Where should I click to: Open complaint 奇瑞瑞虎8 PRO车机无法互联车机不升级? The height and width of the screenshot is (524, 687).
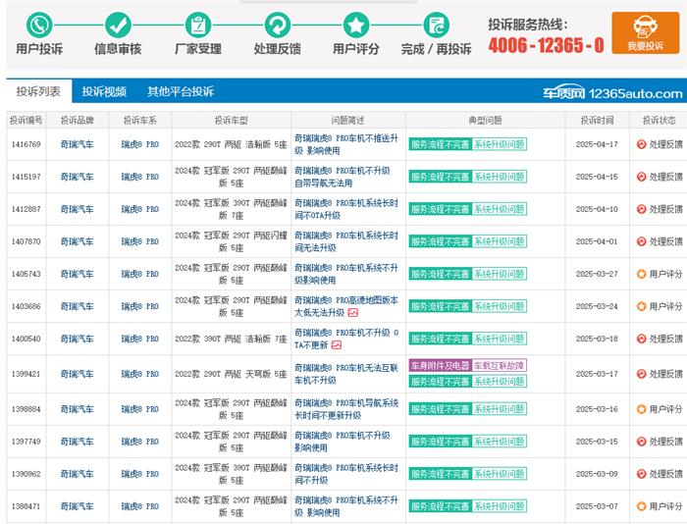(346, 374)
